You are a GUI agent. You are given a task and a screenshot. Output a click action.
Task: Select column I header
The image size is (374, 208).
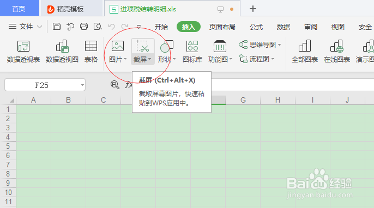click(312, 100)
